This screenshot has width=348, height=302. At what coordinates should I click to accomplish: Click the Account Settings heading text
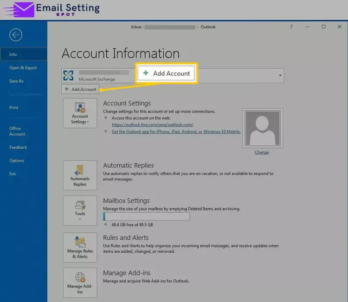click(127, 103)
